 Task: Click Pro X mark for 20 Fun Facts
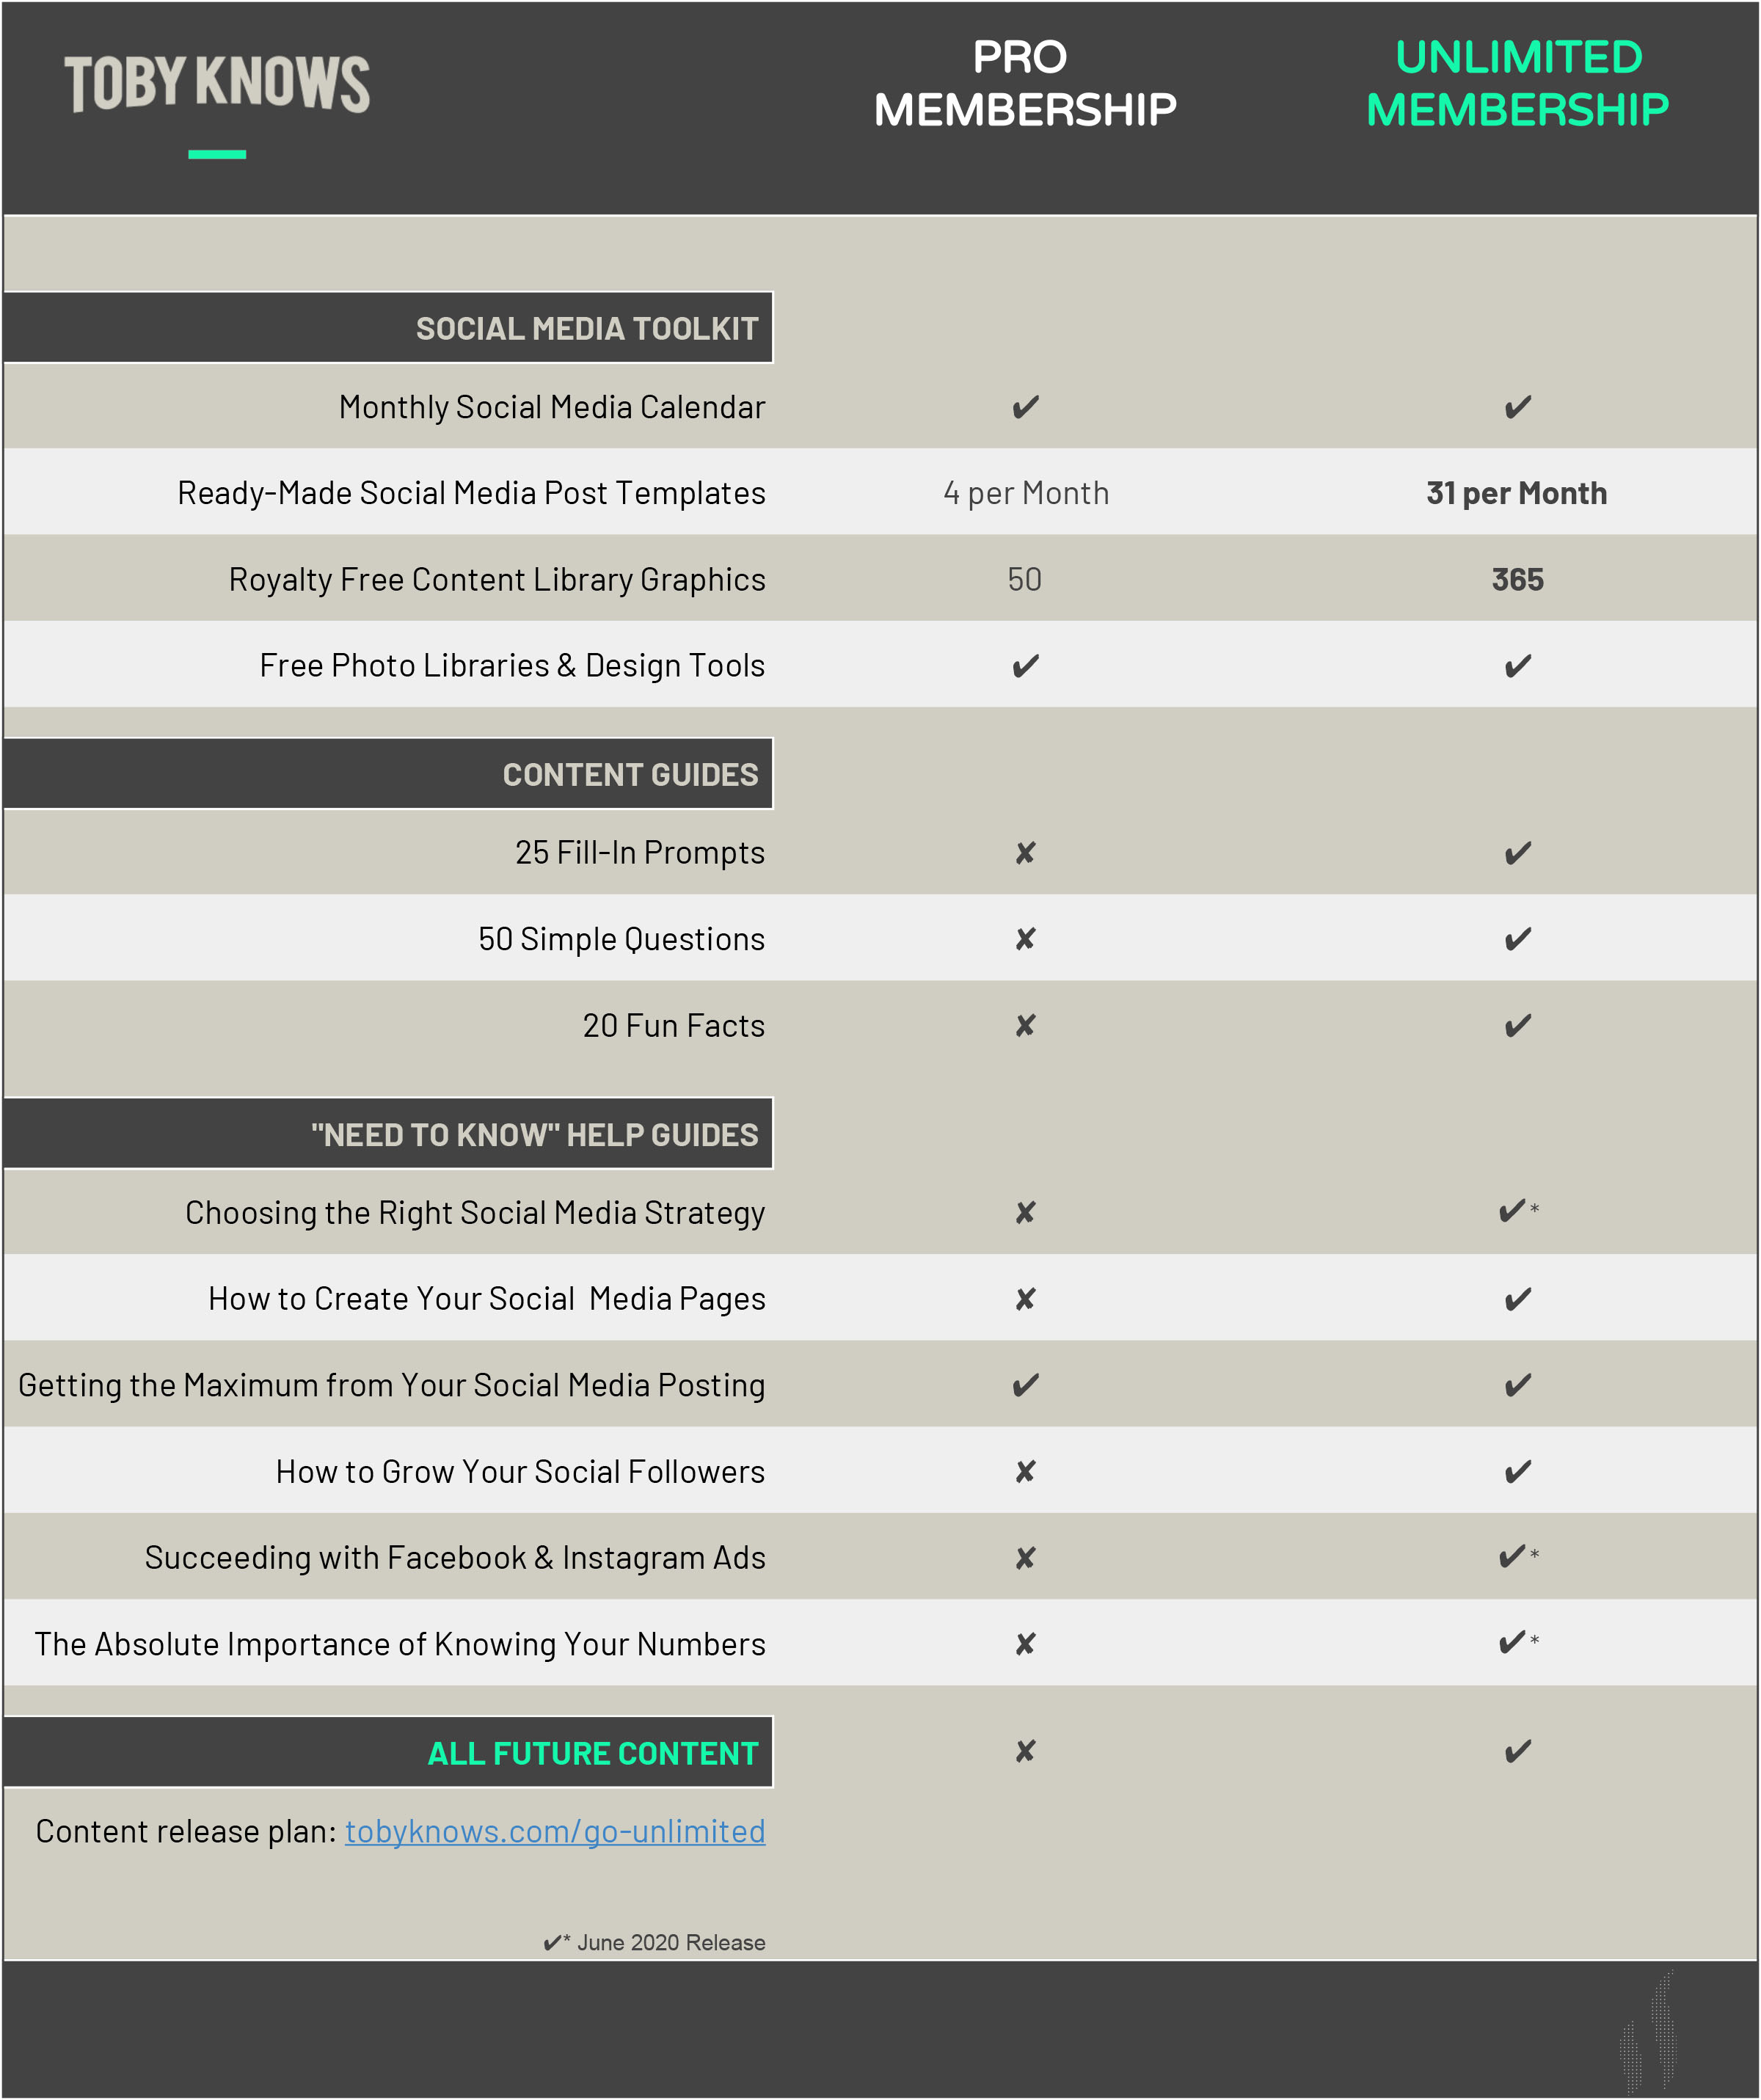(x=1025, y=1026)
